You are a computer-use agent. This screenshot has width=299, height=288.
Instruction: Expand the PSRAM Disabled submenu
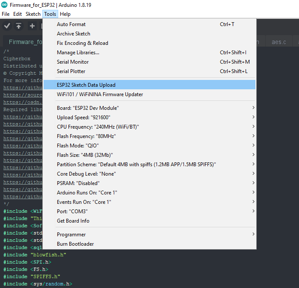tap(150, 183)
